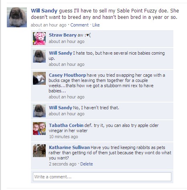Like Will Sandy's status post
187x190 pixels.
click(x=96, y=25)
